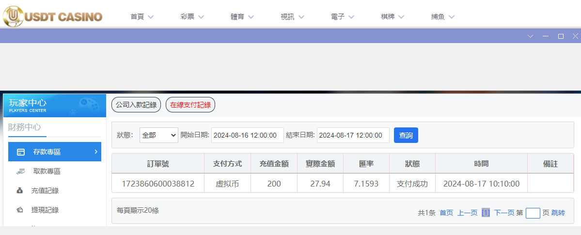Screen dimensions: 581x235
Task: Click the deposit area card icon
Action: [21, 152]
